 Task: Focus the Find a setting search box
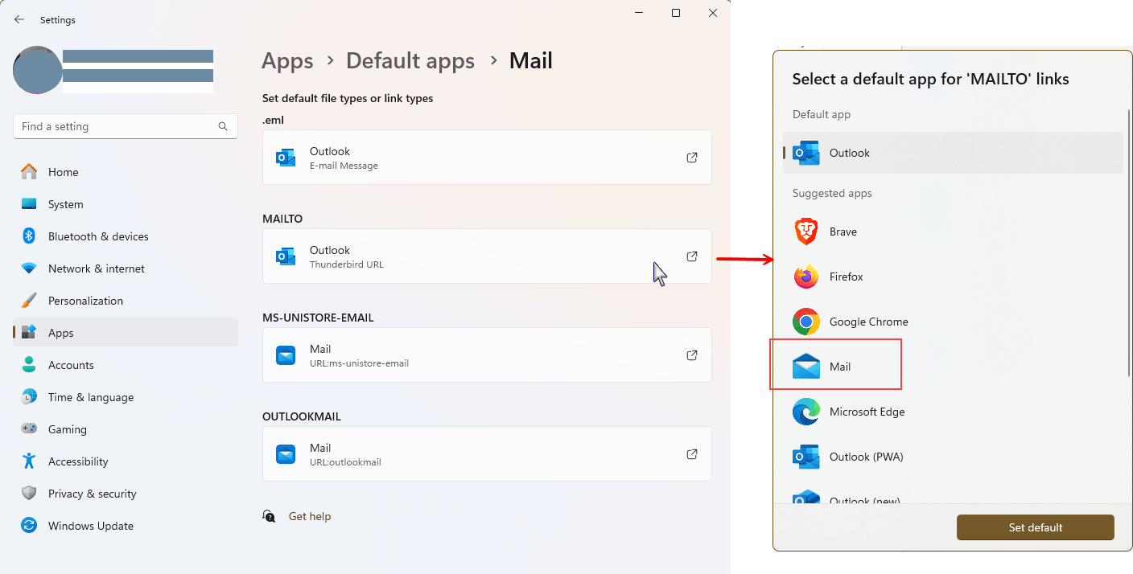[x=126, y=126]
